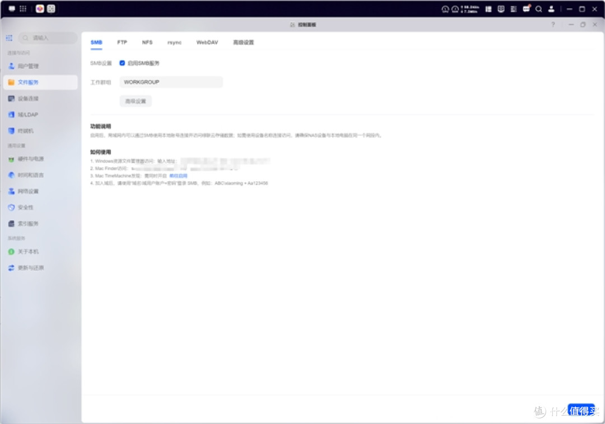
Task: Open the user account icon in top bar
Action: pos(551,9)
